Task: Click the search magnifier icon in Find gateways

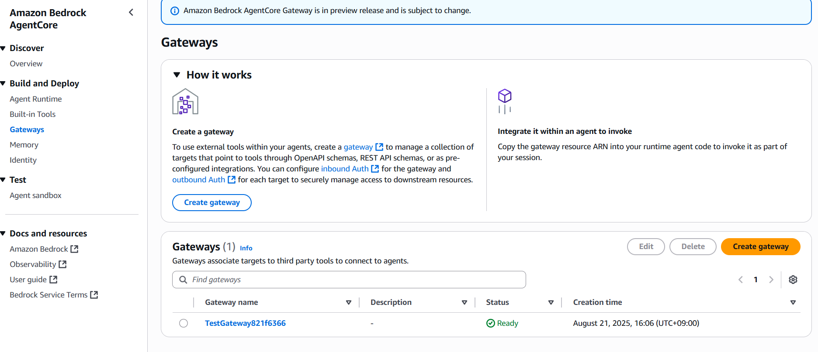Action: point(184,280)
